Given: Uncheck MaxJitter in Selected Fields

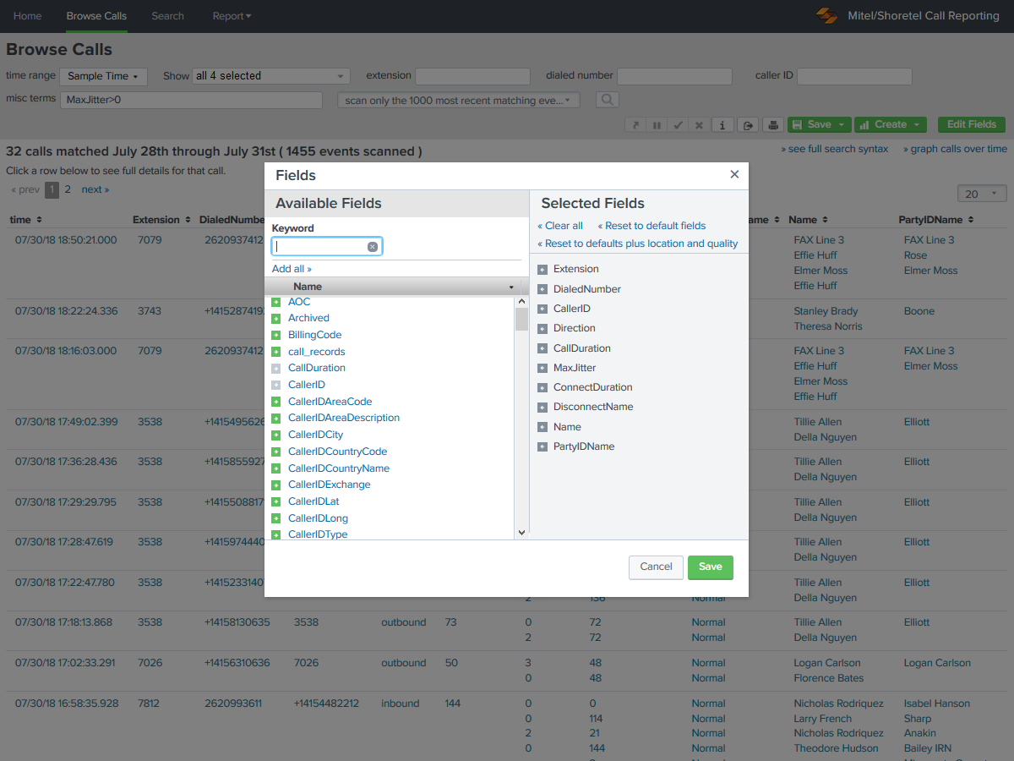Looking at the screenshot, I should pos(542,367).
